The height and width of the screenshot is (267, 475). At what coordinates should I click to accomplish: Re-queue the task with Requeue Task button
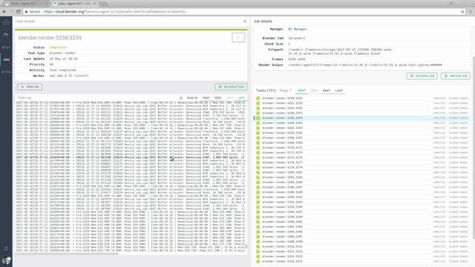pyautogui.click(x=231, y=87)
